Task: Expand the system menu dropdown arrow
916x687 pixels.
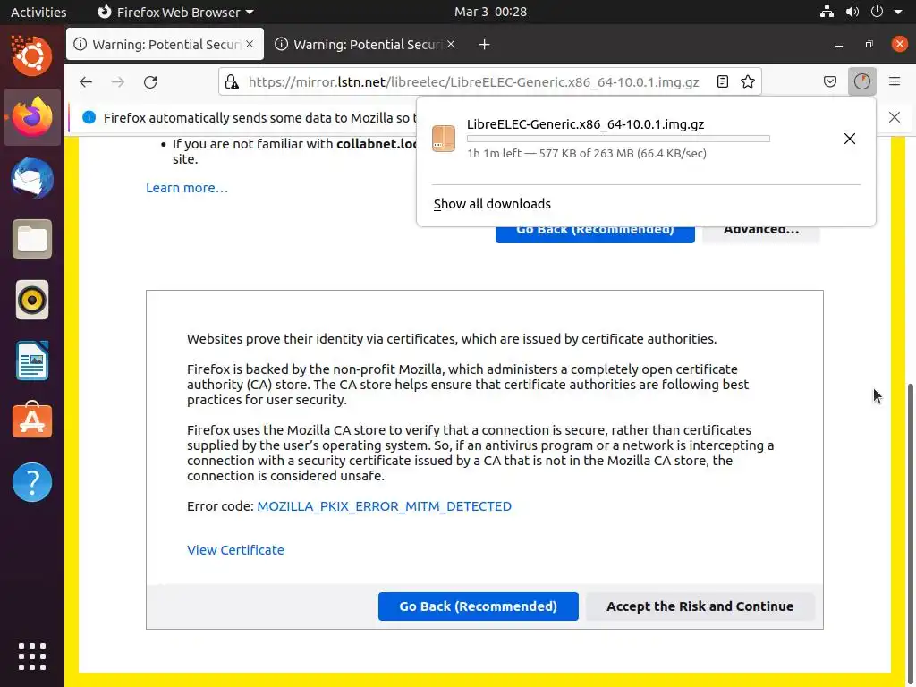Action: (898, 12)
